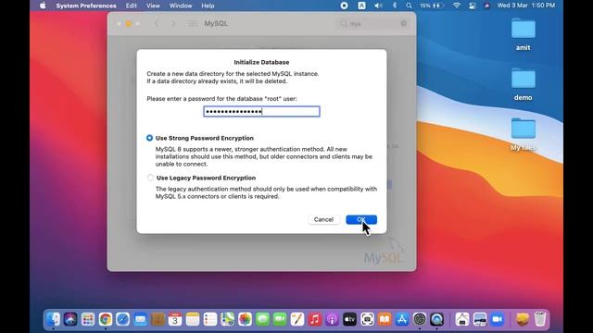Open Music from the Dock

(315, 319)
